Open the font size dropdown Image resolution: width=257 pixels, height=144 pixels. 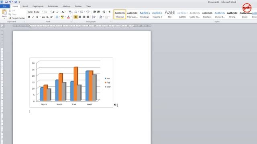(x=50, y=12)
